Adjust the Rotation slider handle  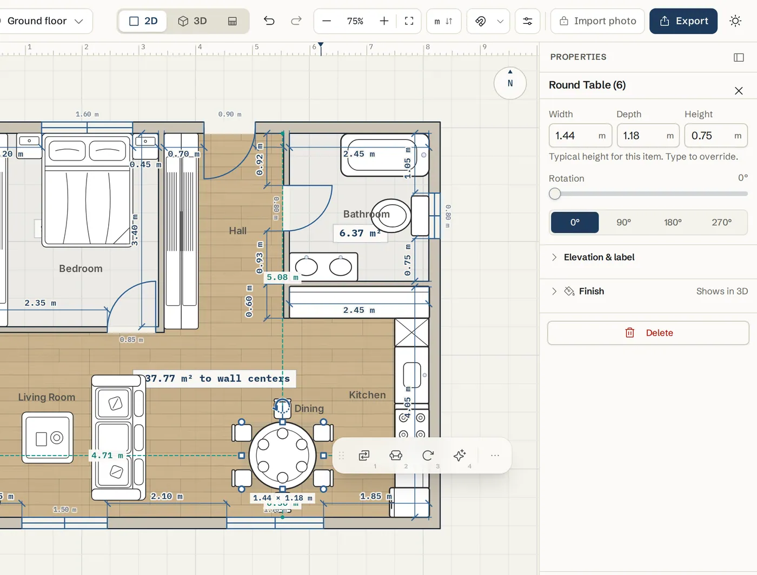coord(555,194)
